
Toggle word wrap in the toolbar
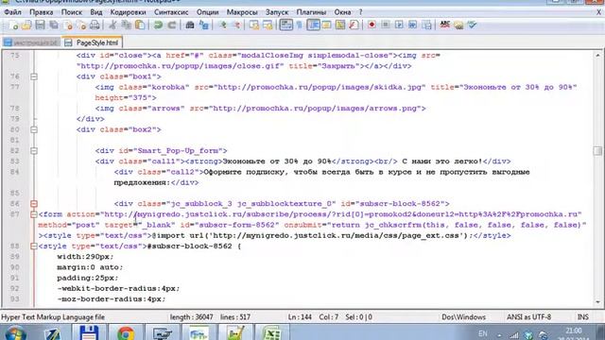(285, 25)
